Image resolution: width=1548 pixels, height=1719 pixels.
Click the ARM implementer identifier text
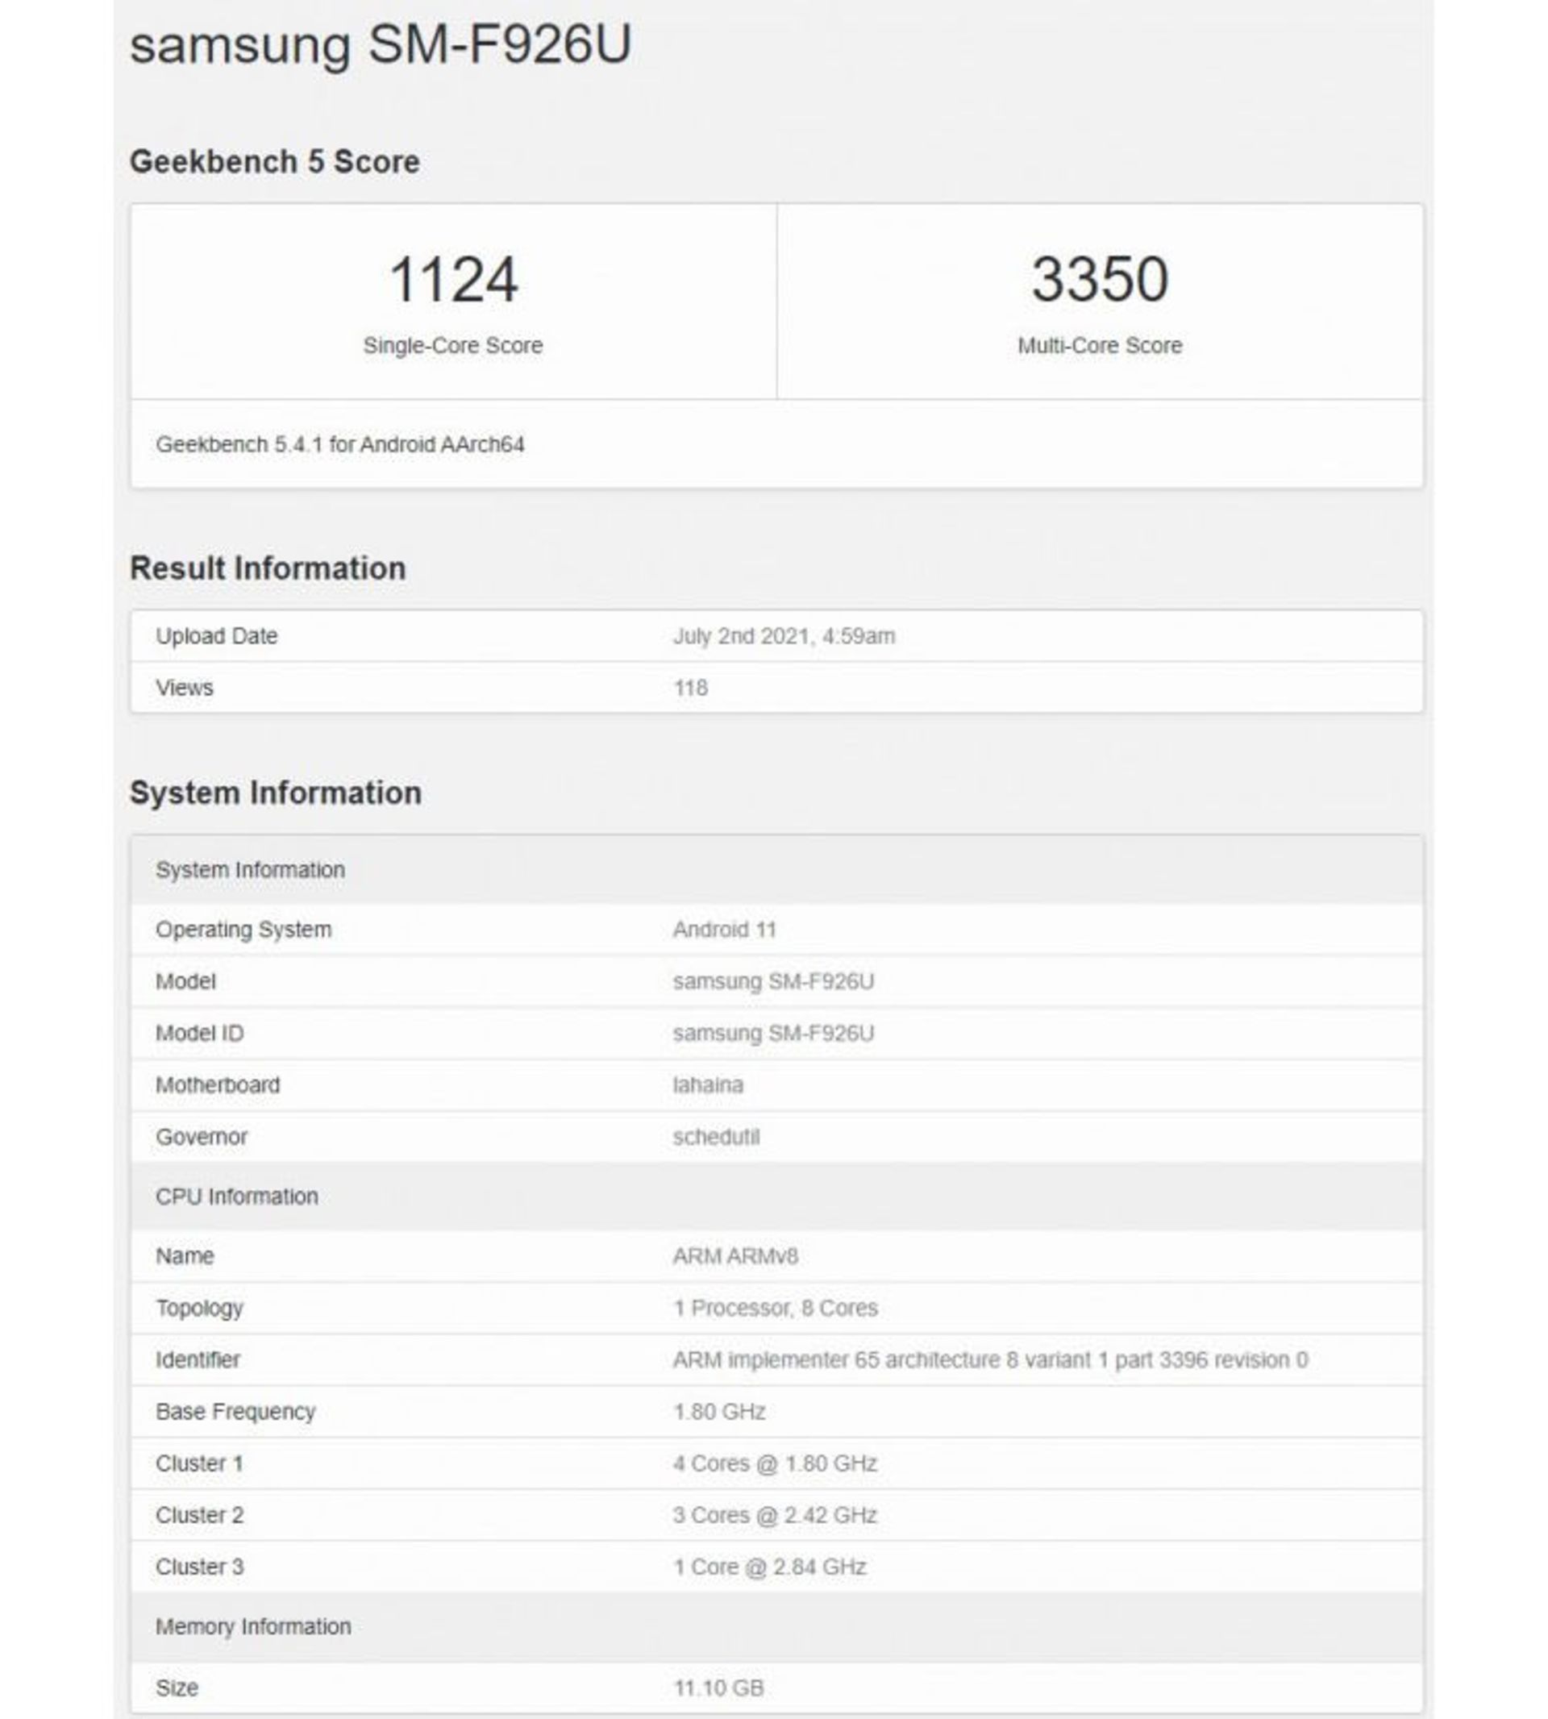989,1360
